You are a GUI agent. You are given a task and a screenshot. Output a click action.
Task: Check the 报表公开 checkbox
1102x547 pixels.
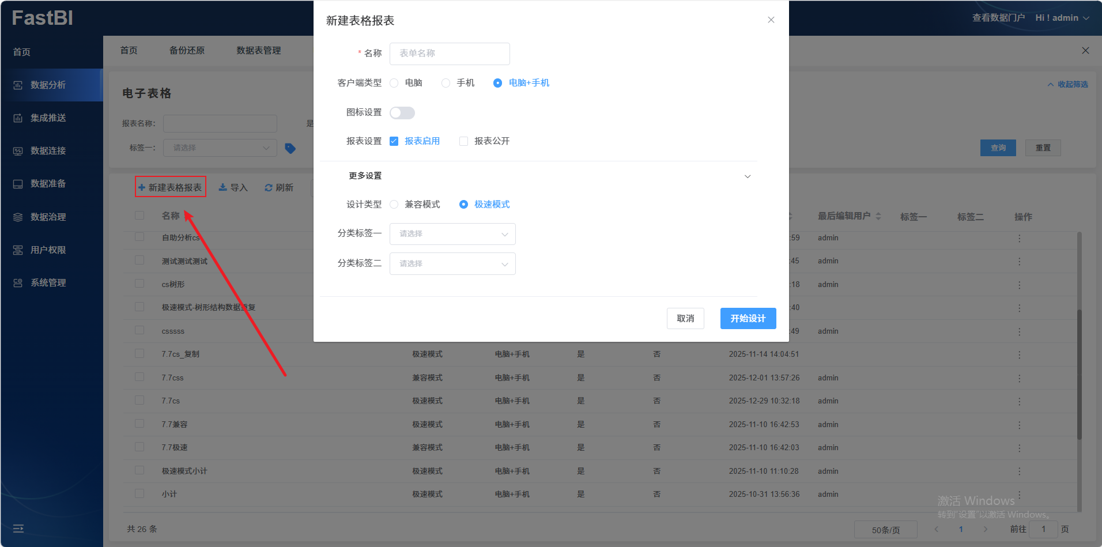(x=463, y=141)
